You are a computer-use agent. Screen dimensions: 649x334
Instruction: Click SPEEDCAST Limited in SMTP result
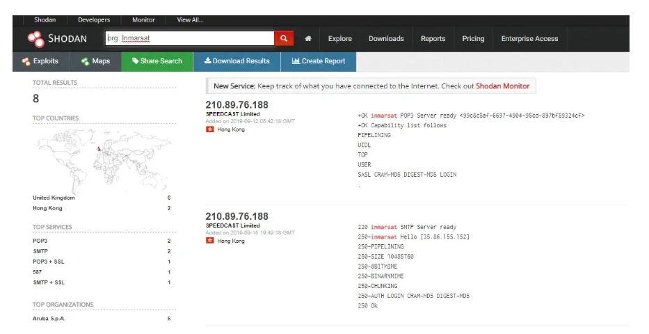point(232,225)
